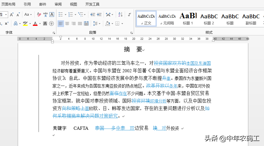The height and width of the screenshot is (146, 264).
Task: Expand the Text Effects dropdown arrow
Action: pos(20,24)
